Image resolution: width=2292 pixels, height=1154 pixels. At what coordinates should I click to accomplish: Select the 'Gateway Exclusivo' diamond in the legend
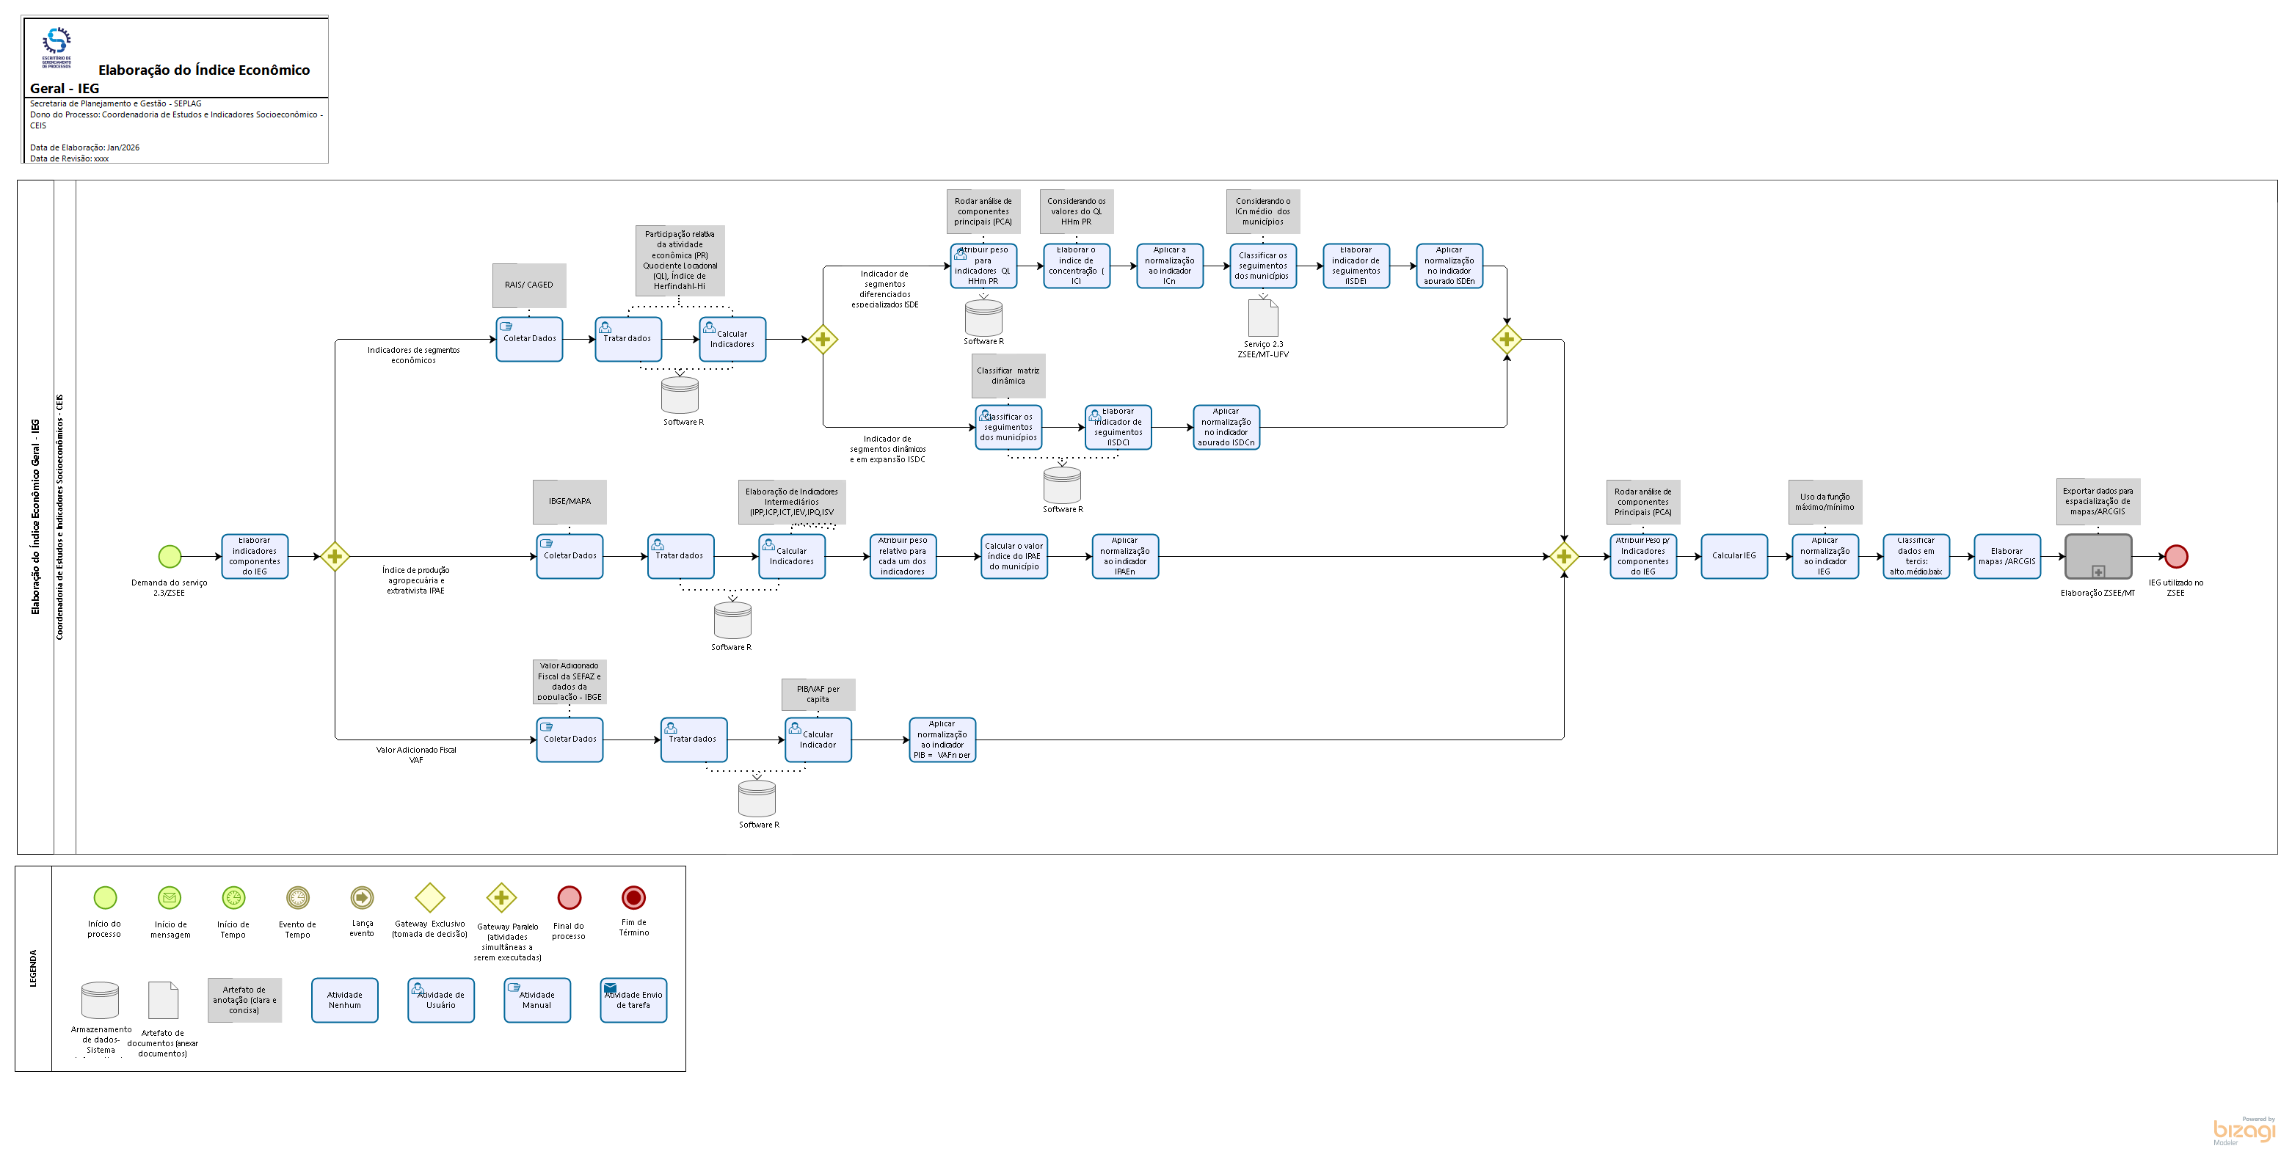click(x=430, y=897)
